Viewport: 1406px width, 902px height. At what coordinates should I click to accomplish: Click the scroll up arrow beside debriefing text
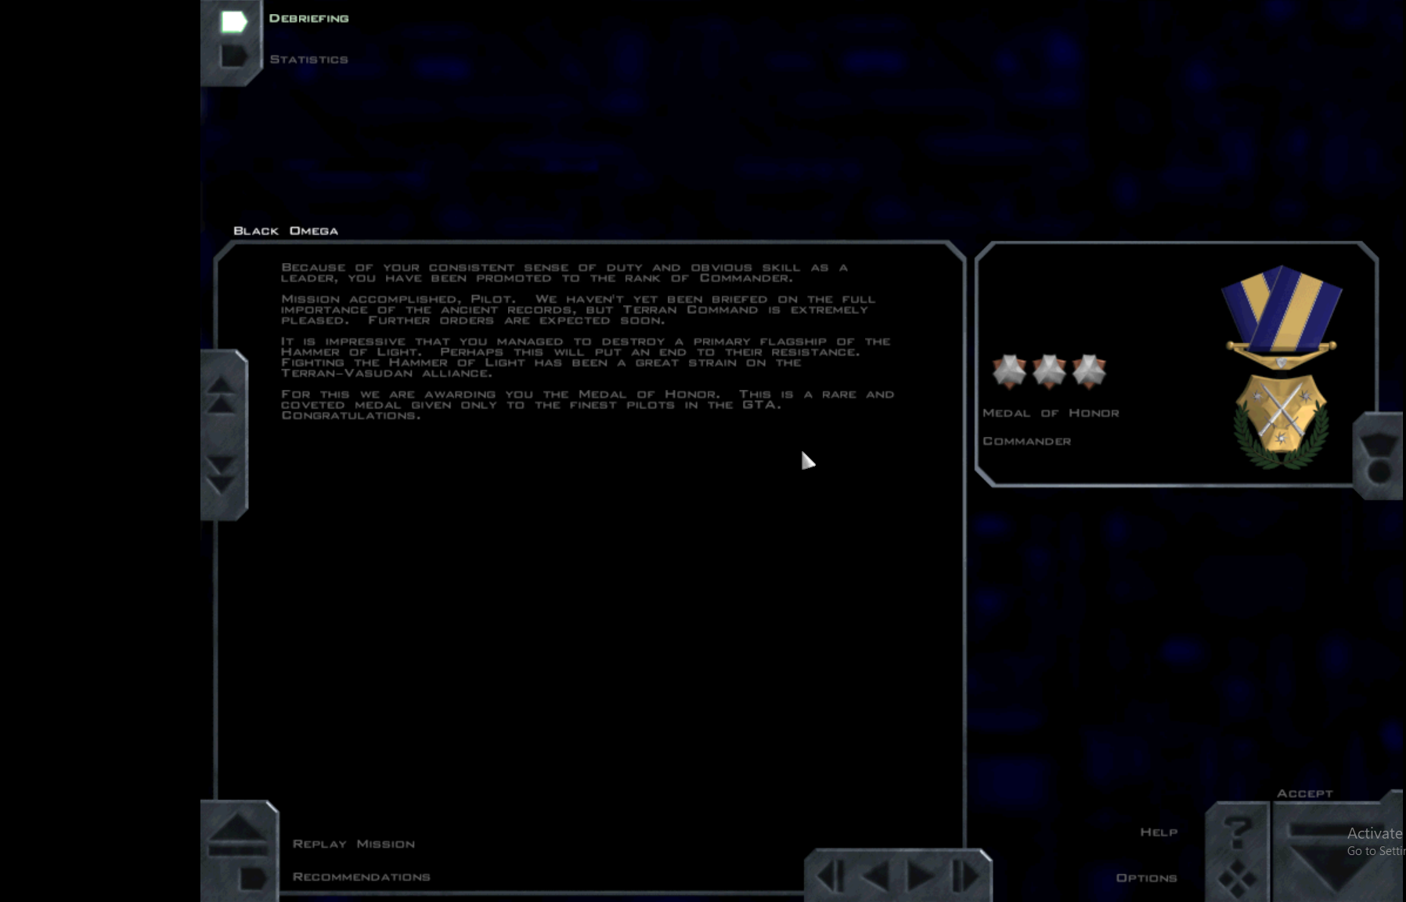[x=222, y=395]
